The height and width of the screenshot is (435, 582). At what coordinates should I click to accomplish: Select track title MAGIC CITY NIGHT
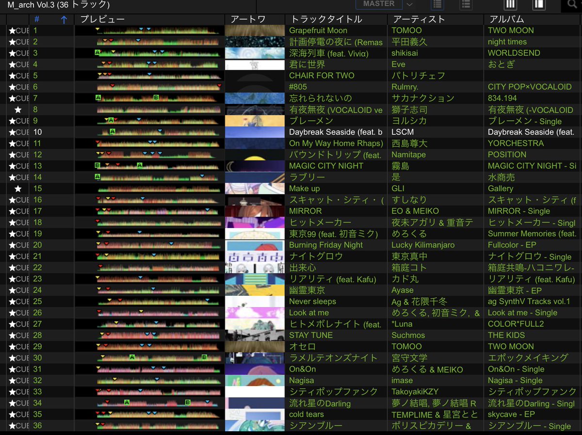pyautogui.click(x=326, y=166)
